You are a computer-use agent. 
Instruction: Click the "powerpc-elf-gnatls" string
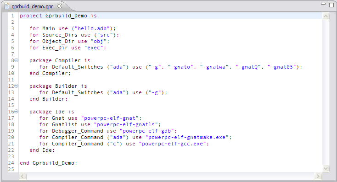click(126, 125)
